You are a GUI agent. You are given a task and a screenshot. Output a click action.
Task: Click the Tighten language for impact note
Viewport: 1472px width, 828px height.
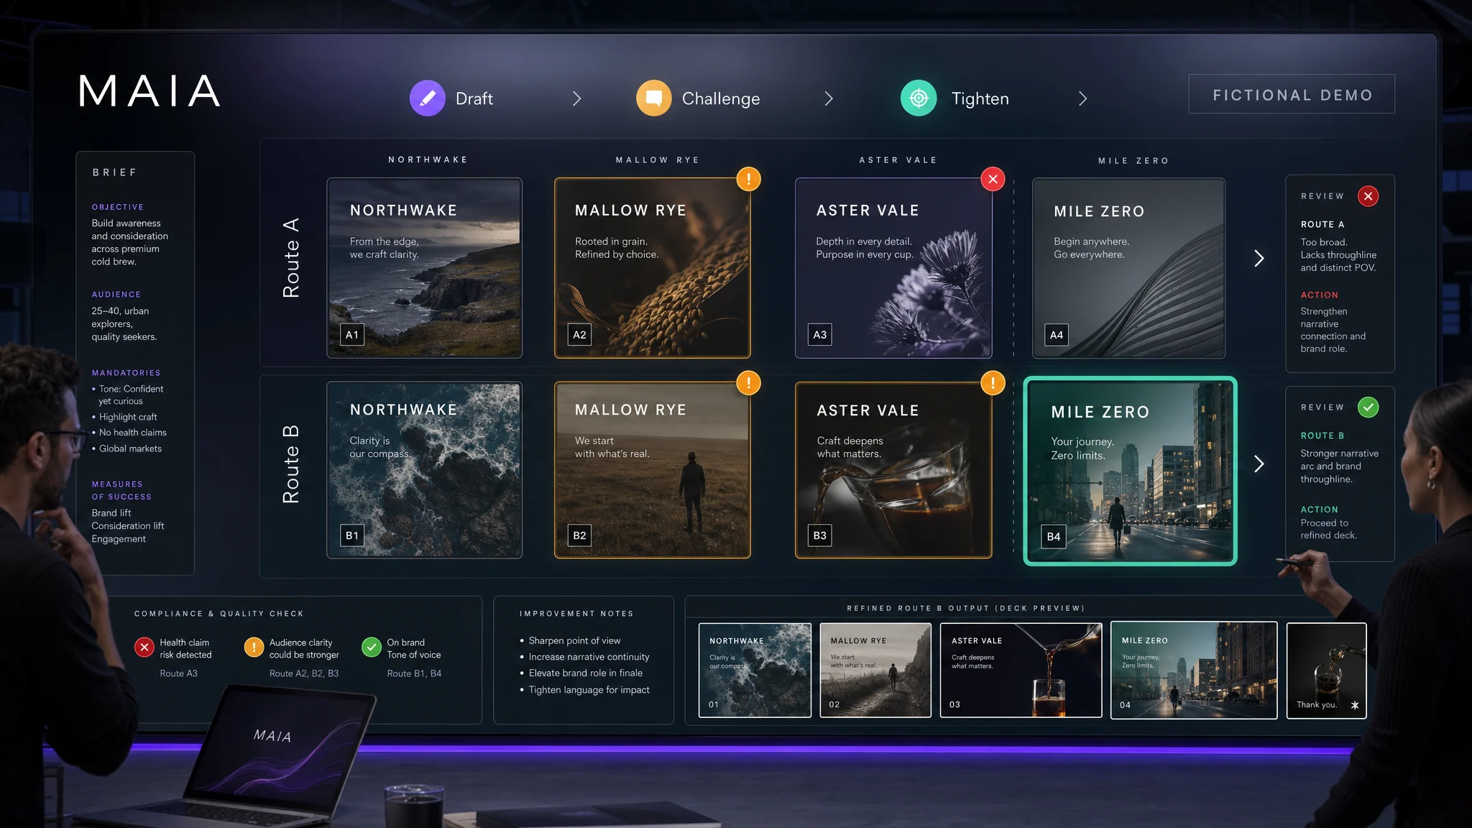coord(589,690)
